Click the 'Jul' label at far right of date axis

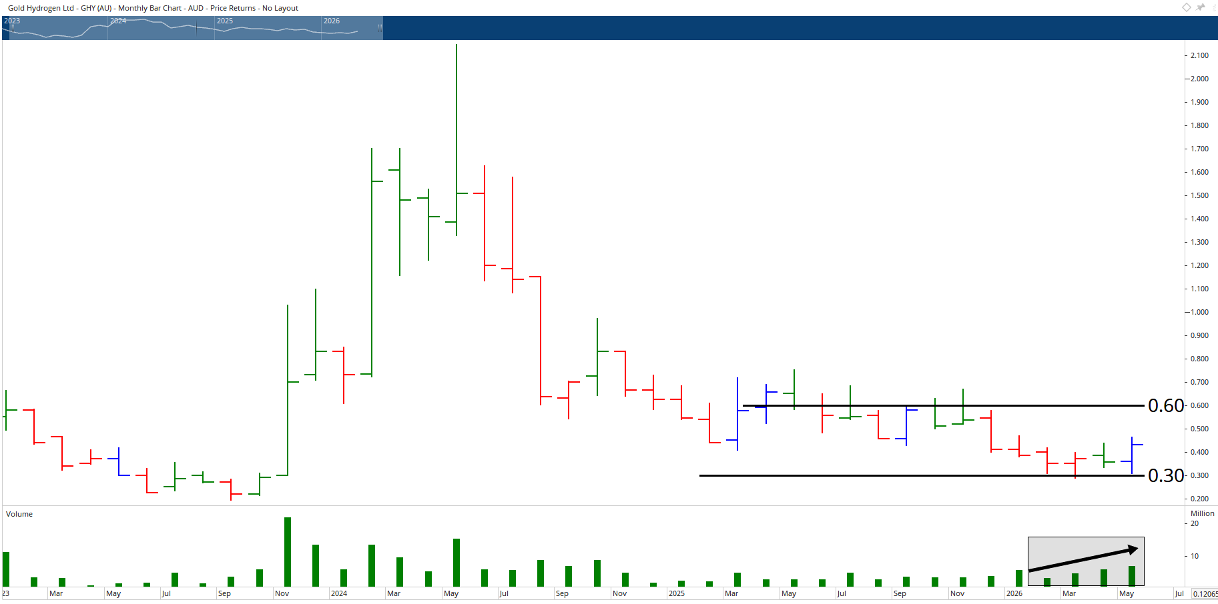pyautogui.click(x=1179, y=593)
